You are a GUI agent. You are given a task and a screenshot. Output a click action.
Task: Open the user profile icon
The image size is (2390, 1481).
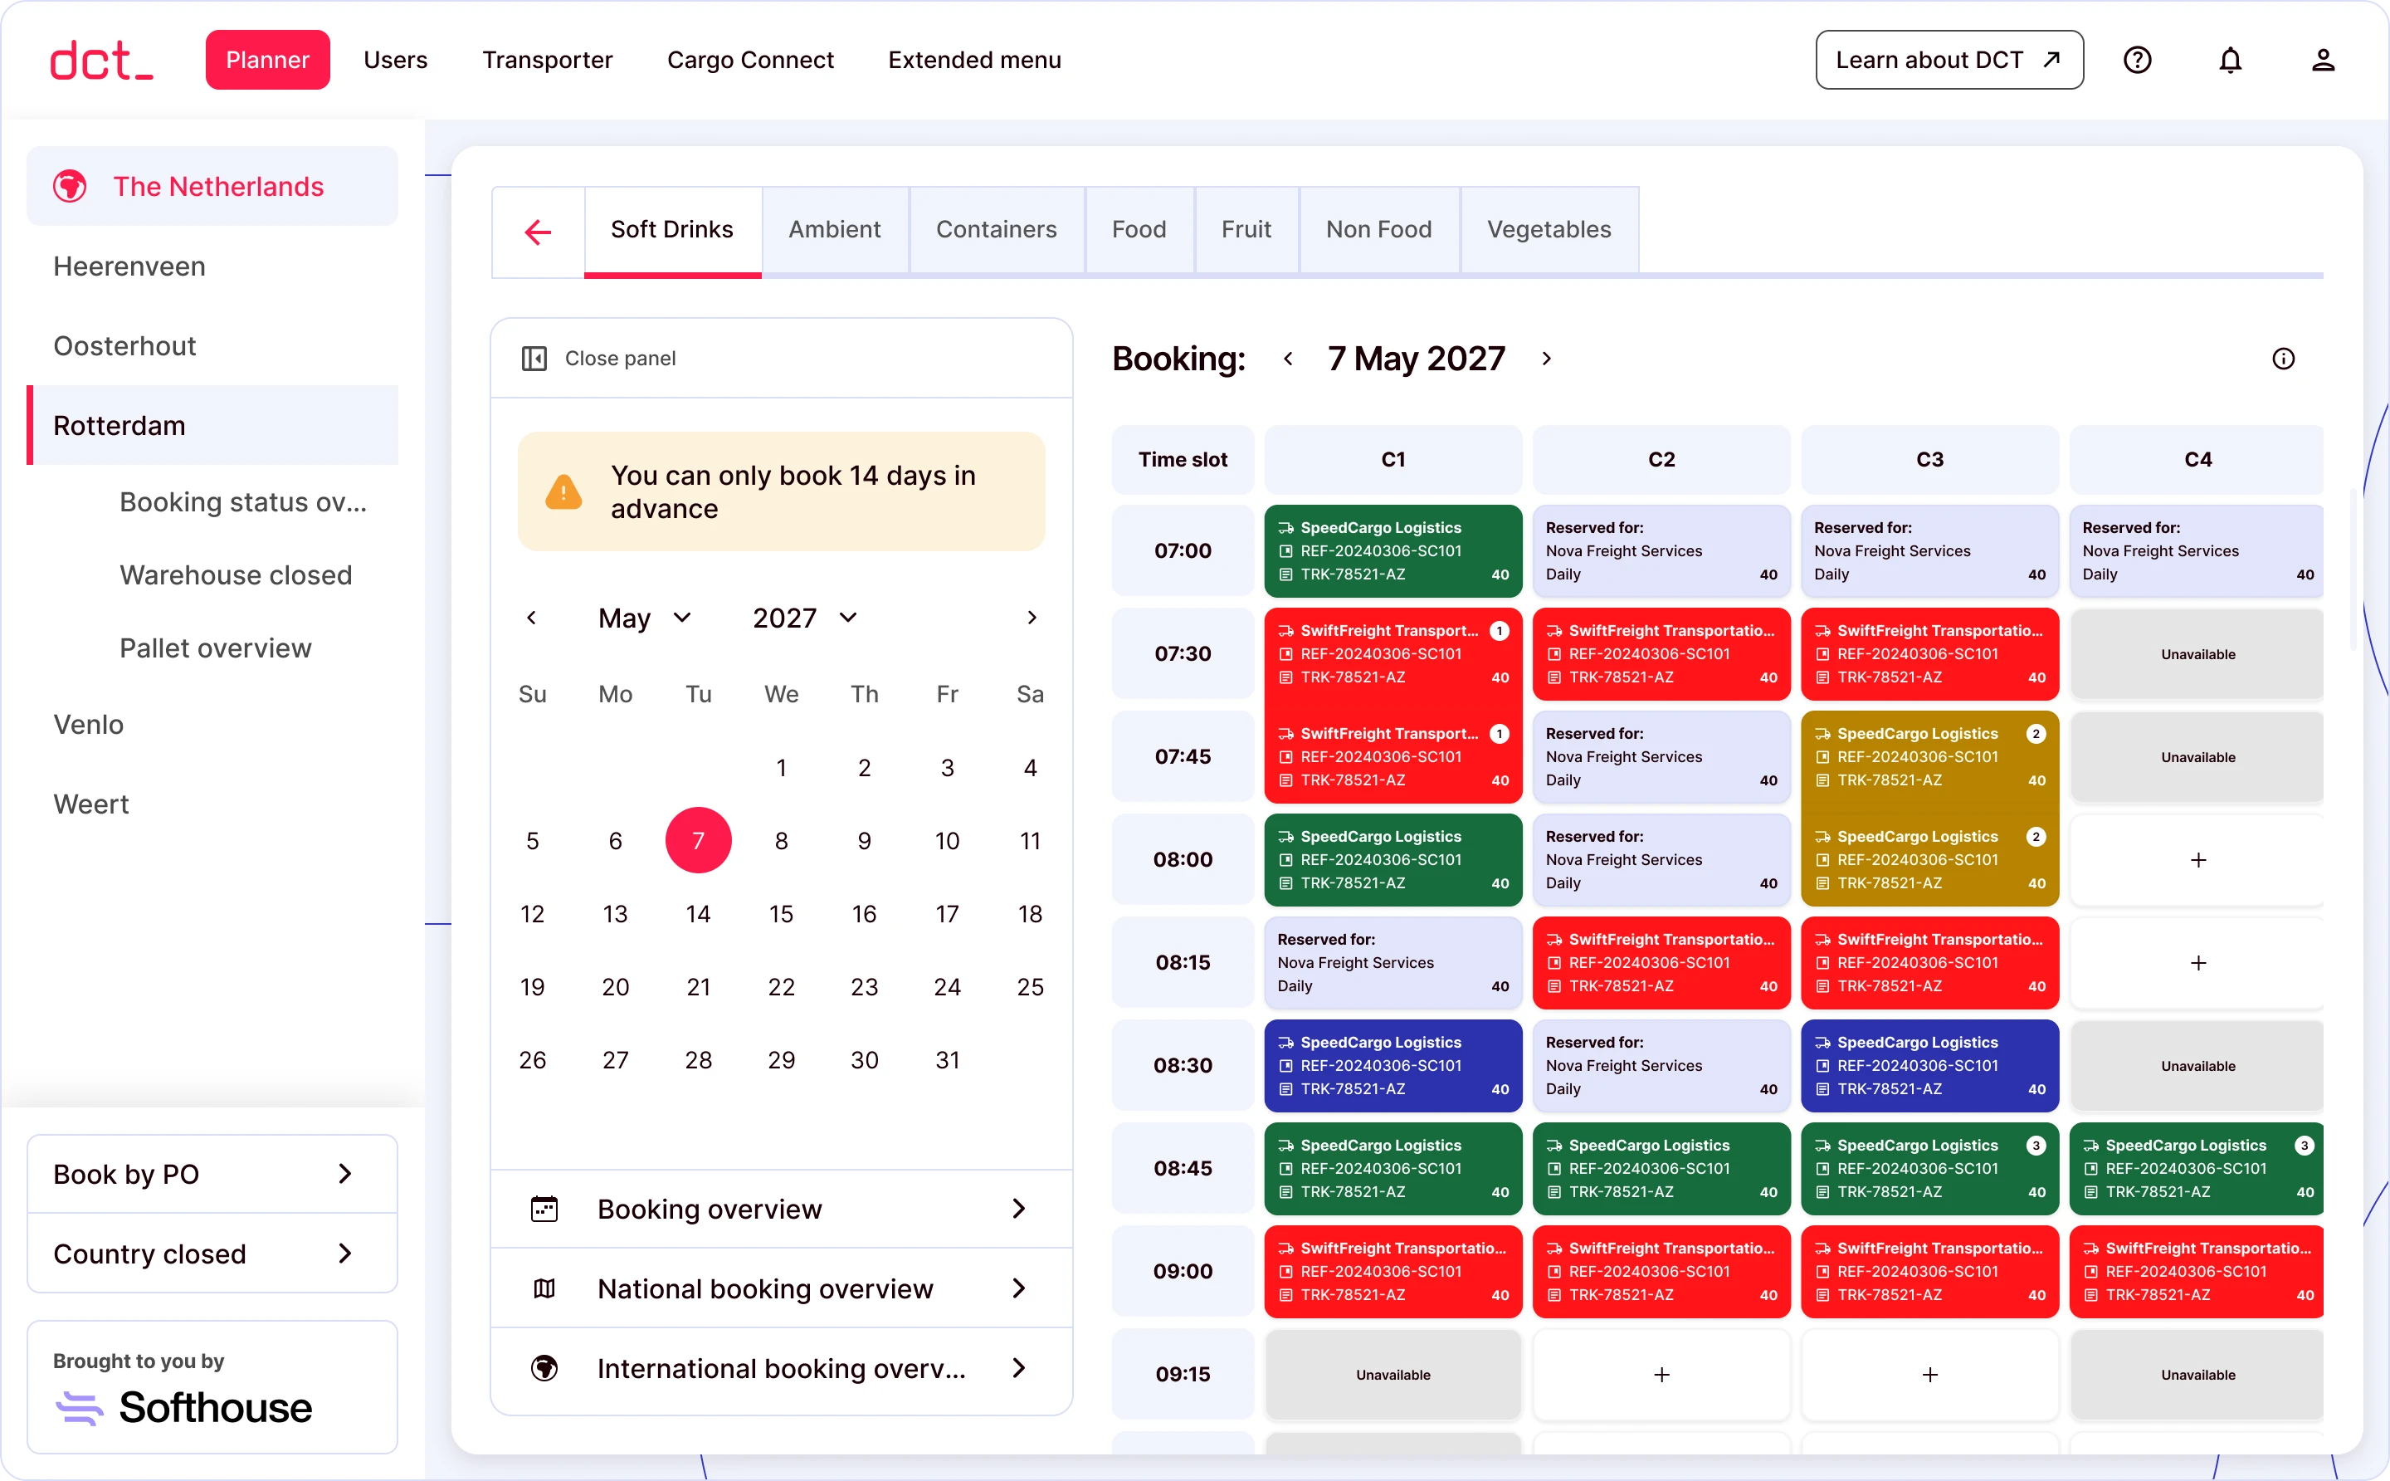coord(2323,60)
